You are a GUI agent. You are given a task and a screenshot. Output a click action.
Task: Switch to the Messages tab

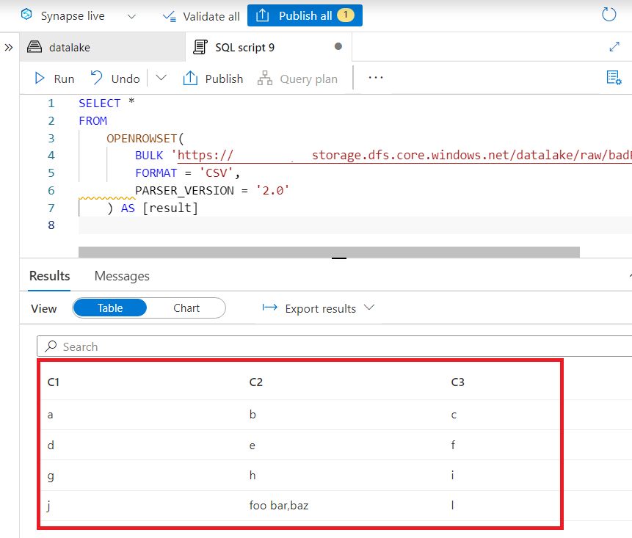pos(122,276)
